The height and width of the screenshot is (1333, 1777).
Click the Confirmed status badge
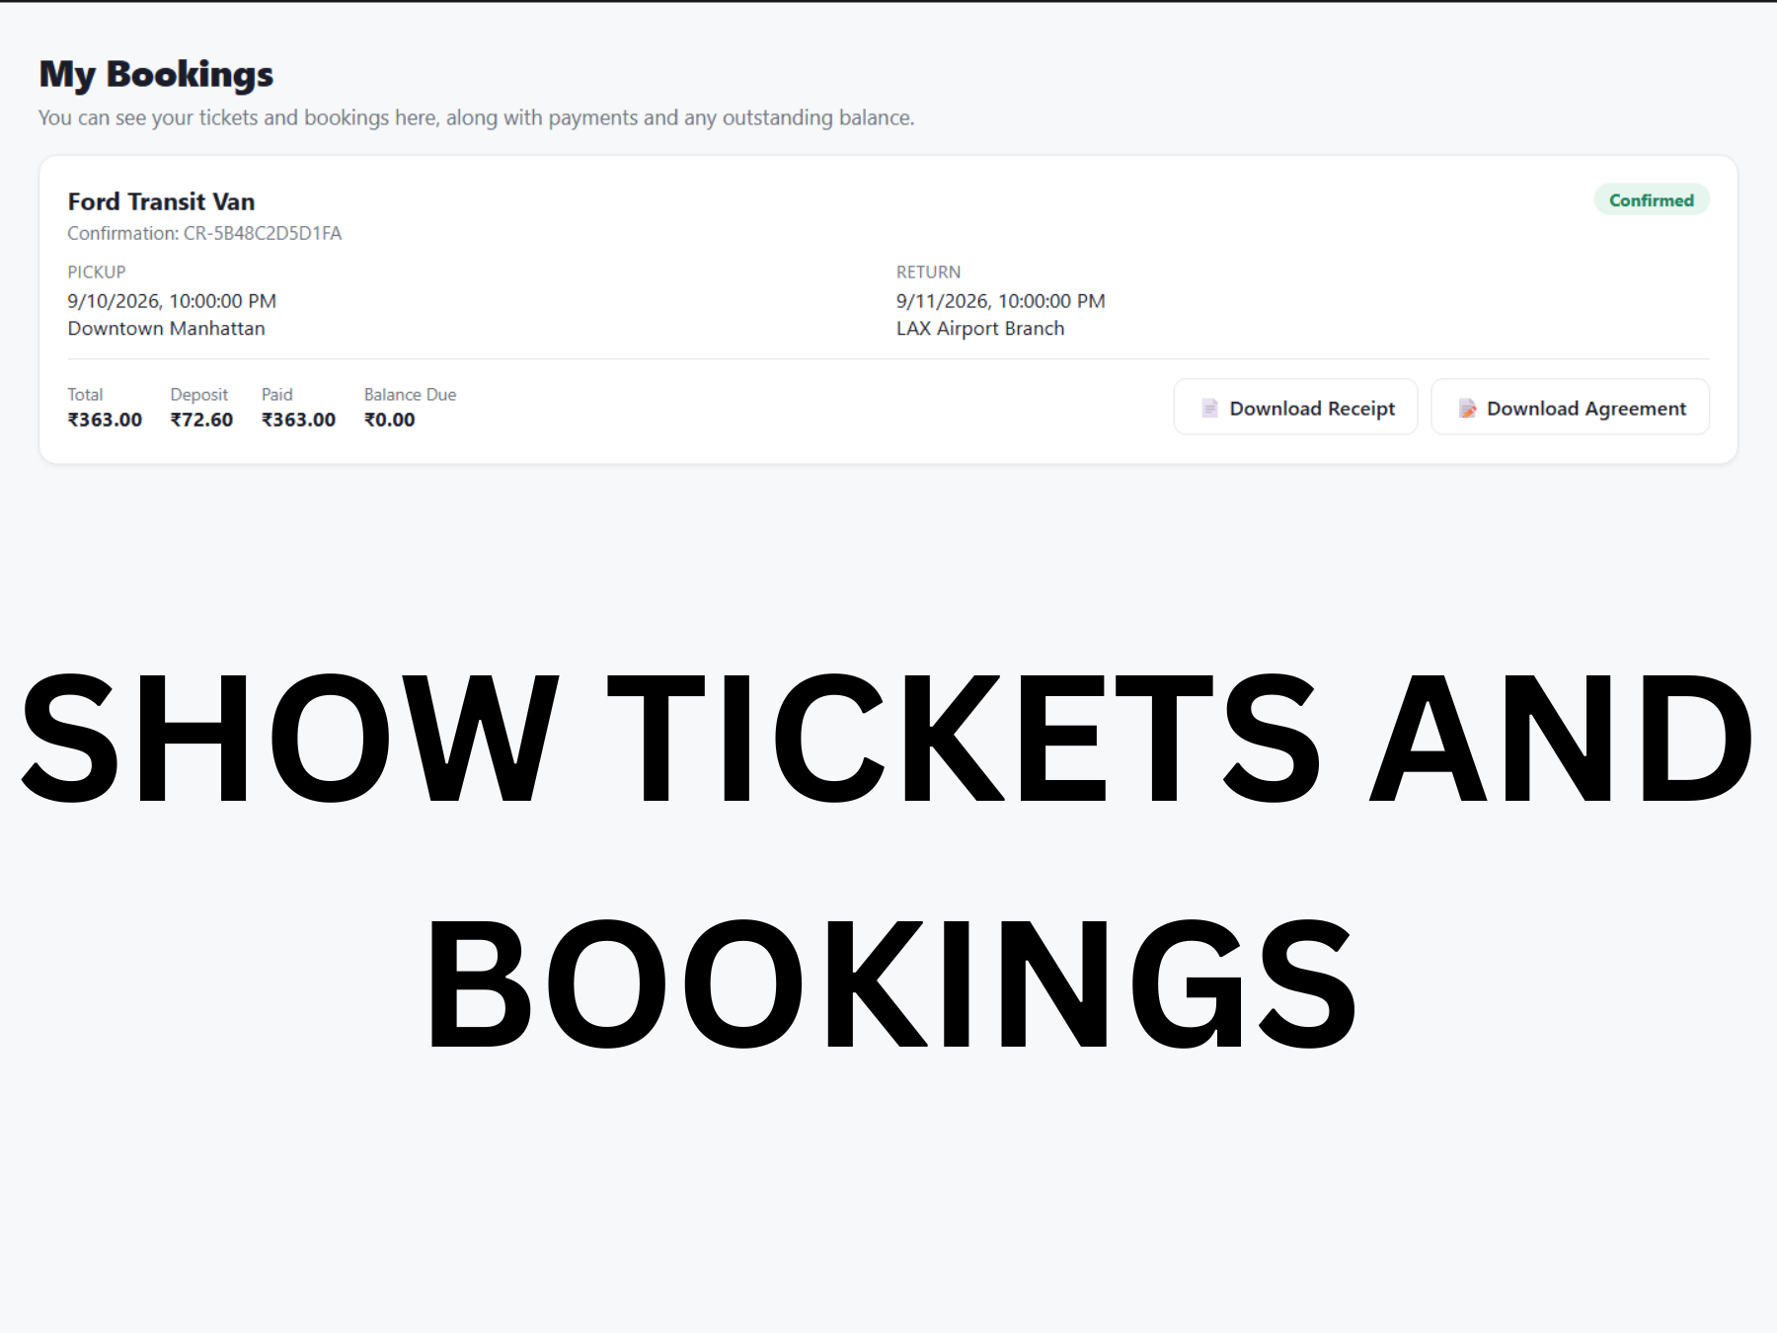[x=1652, y=200]
